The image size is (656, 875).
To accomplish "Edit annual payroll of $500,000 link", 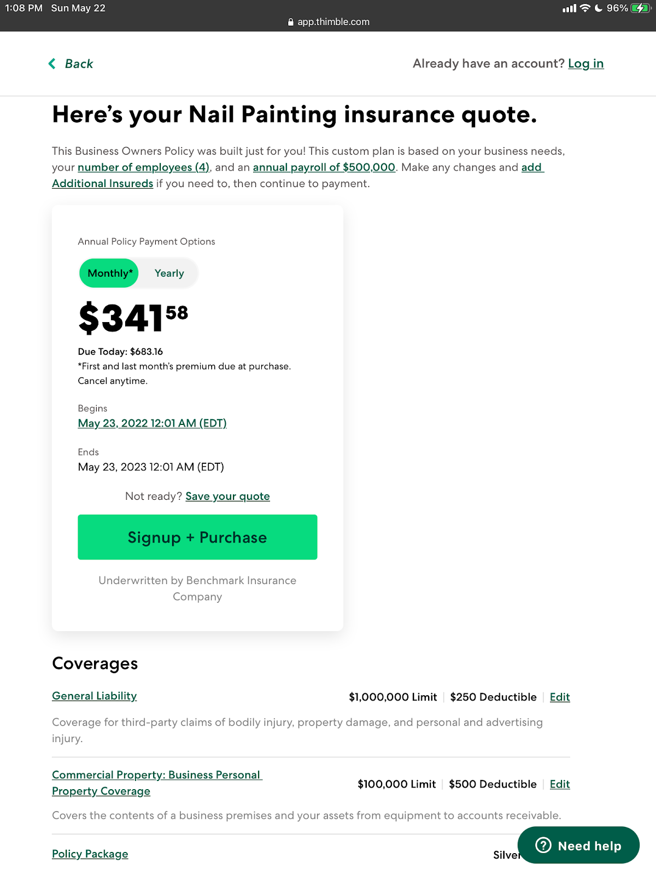I will click(324, 167).
